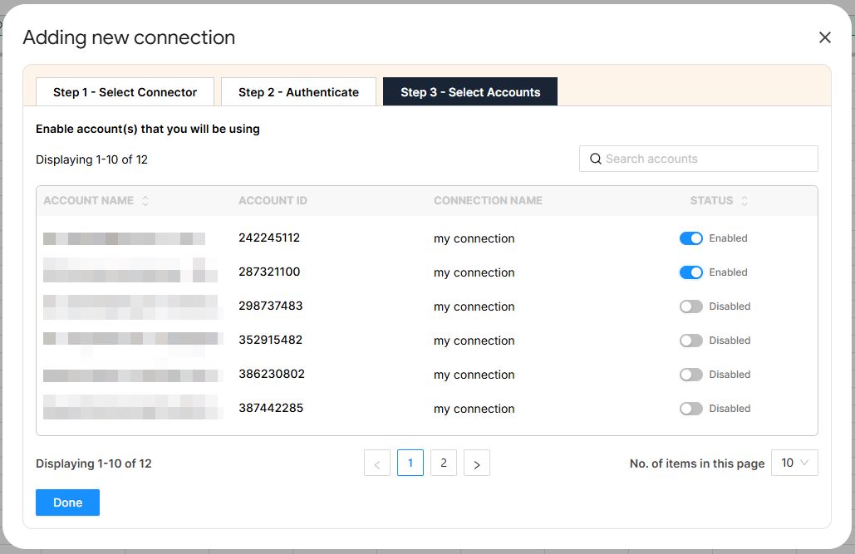Screen dimensions: 855x554
Task: Sort by Account Name column arrows
Action: [x=145, y=201]
